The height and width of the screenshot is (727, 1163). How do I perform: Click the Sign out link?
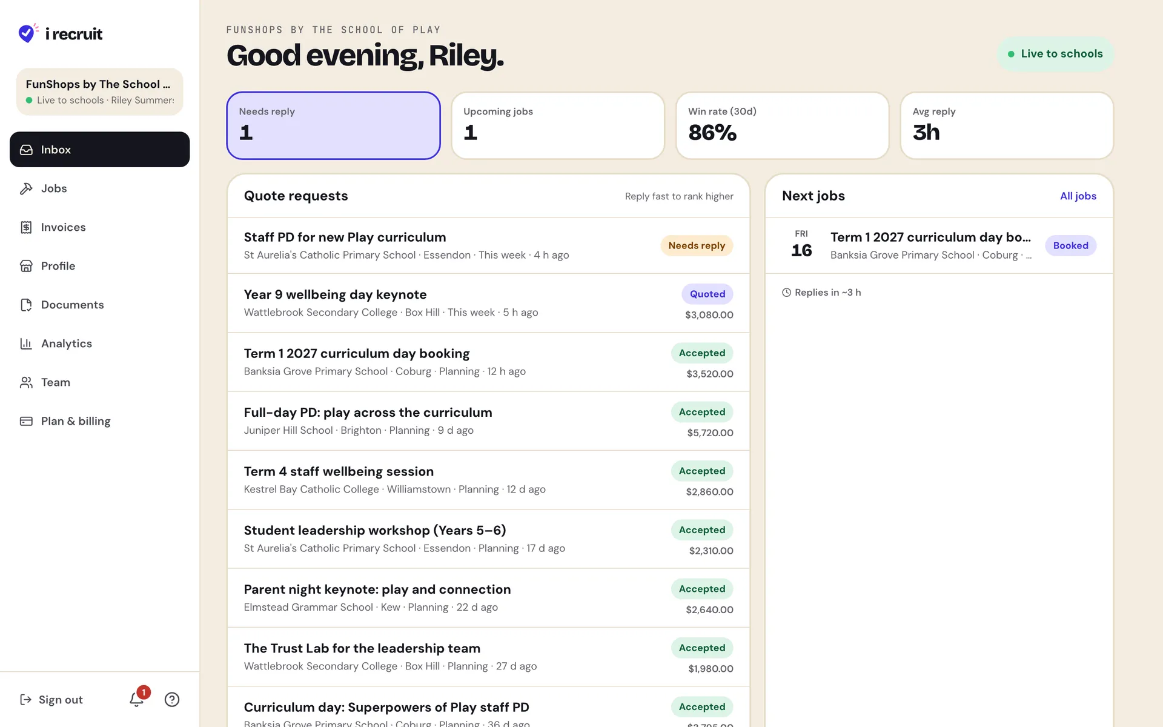pos(51,700)
